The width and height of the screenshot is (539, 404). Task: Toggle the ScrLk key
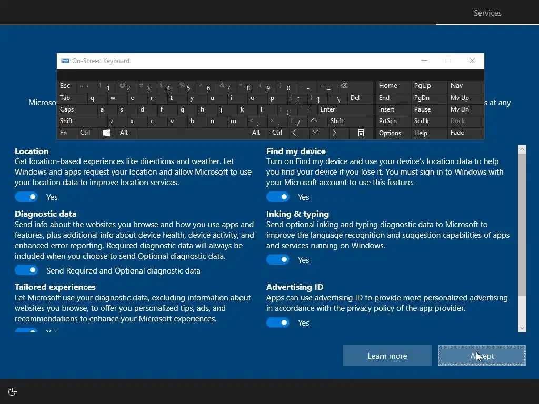pyautogui.click(x=428, y=121)
